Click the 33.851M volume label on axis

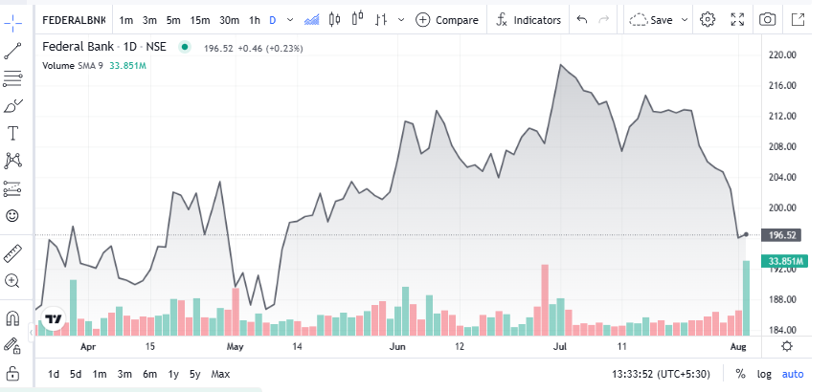pos(784,261)
